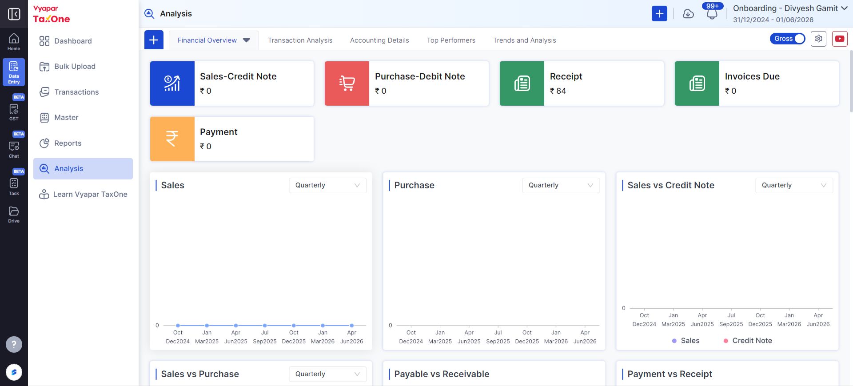853x386 pixels.
Task: Click the page vertical scrollbar
Action: pos(851,81)
